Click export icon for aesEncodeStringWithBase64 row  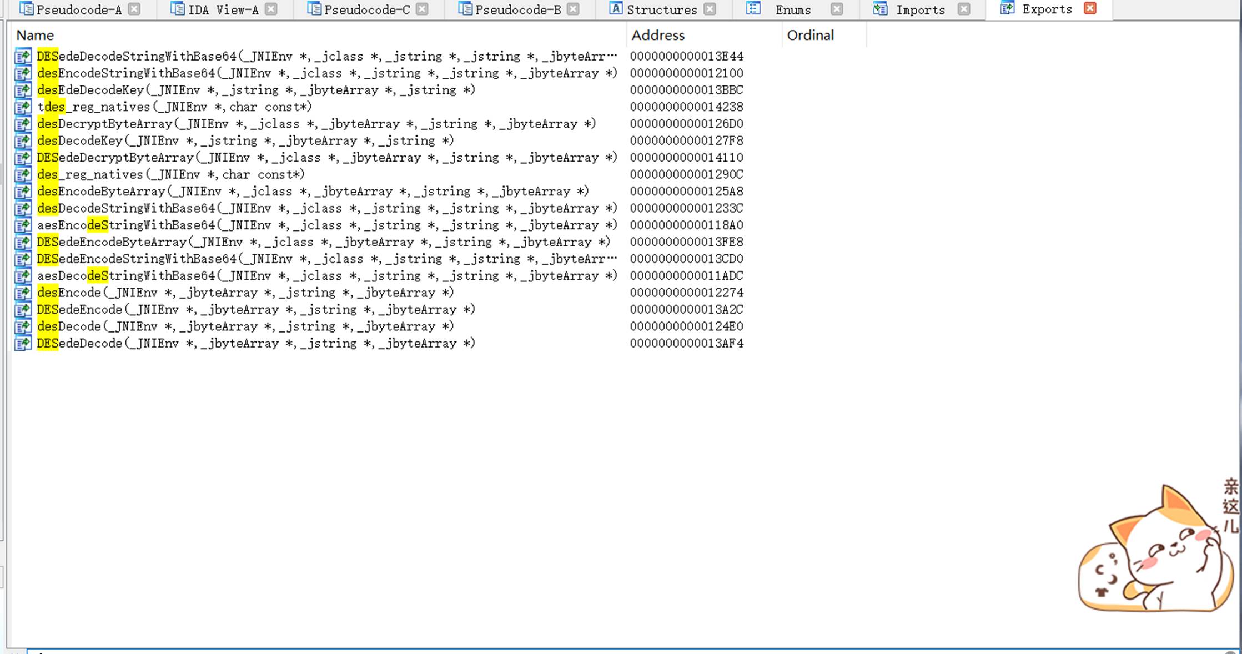pyautogui.click(x=23, y=225)
